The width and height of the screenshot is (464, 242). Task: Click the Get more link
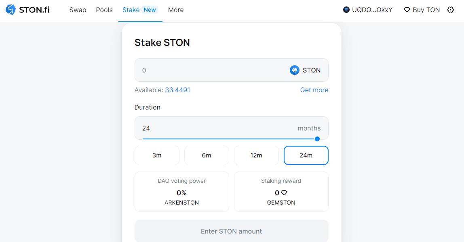[x=314, y=90]
